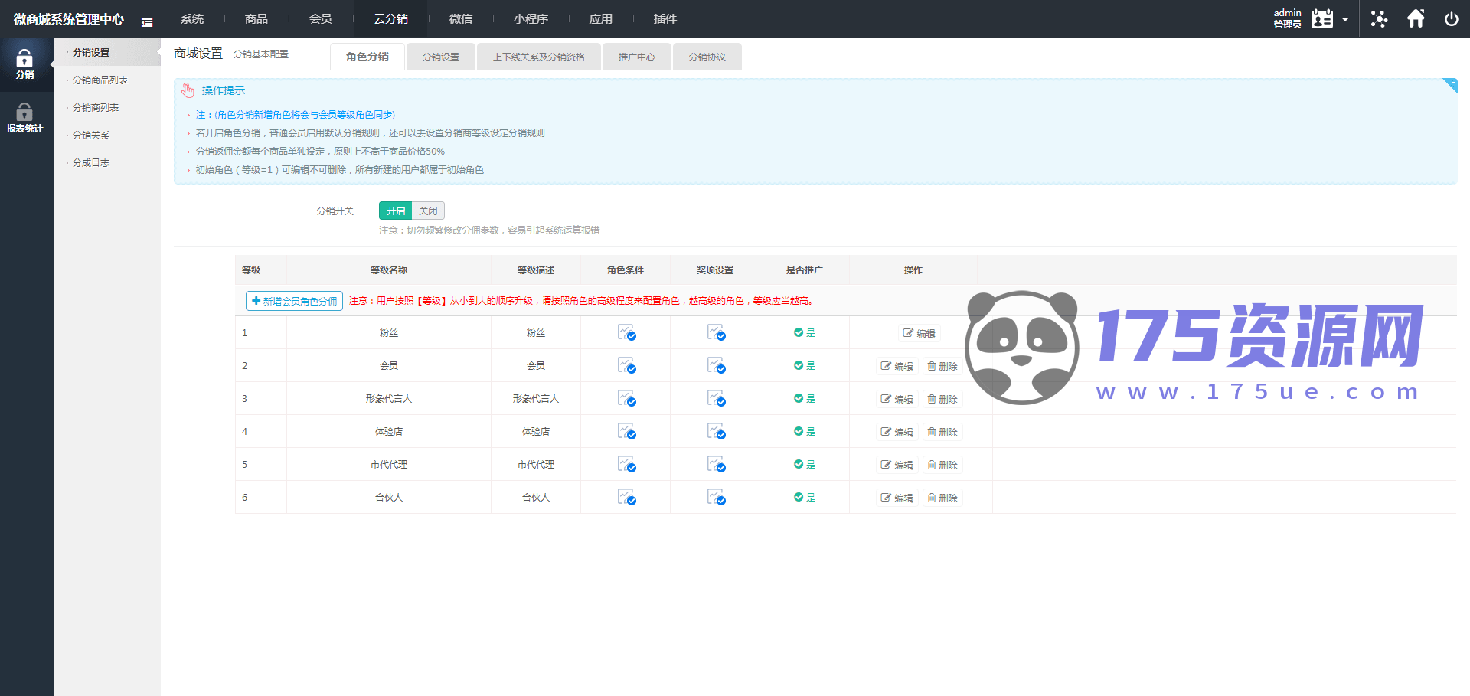This screenshot has height=696, width=1470.
Task: Open the 奖项设置 icon for the 粉丝 row
Action: [x=716, y=333]
